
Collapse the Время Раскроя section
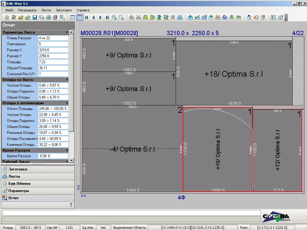pos(67,150)
